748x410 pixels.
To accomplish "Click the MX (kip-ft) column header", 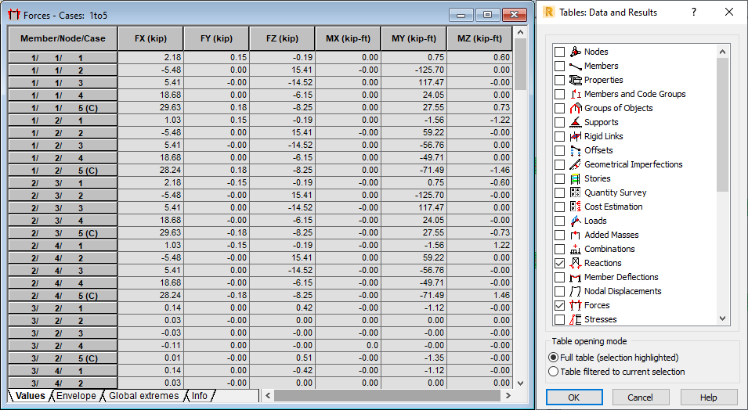I will [x=348, y=38].
